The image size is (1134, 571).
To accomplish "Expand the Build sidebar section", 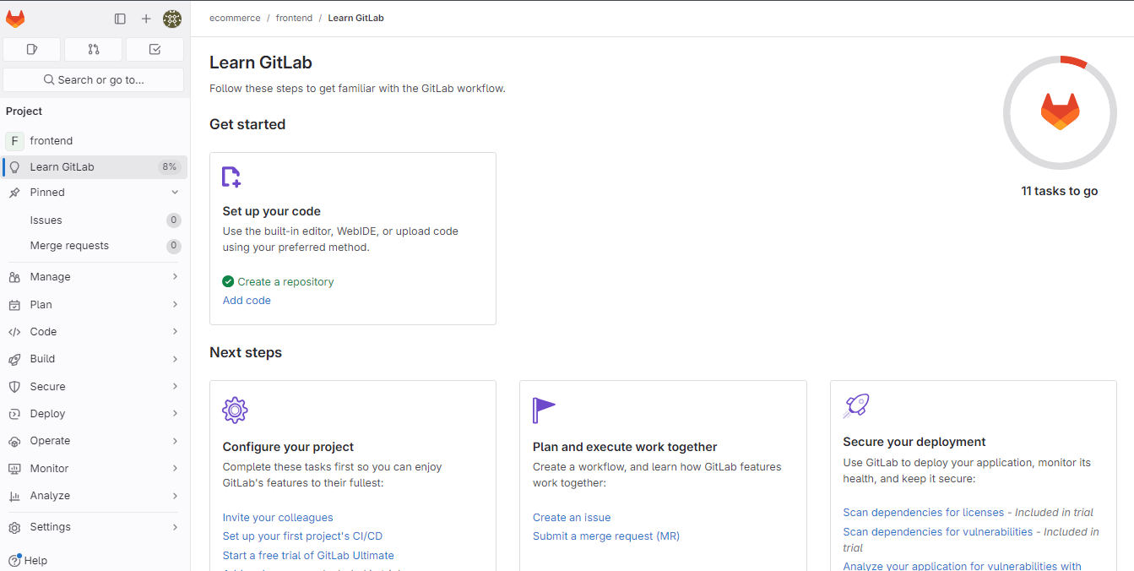I will click(93, 359).
